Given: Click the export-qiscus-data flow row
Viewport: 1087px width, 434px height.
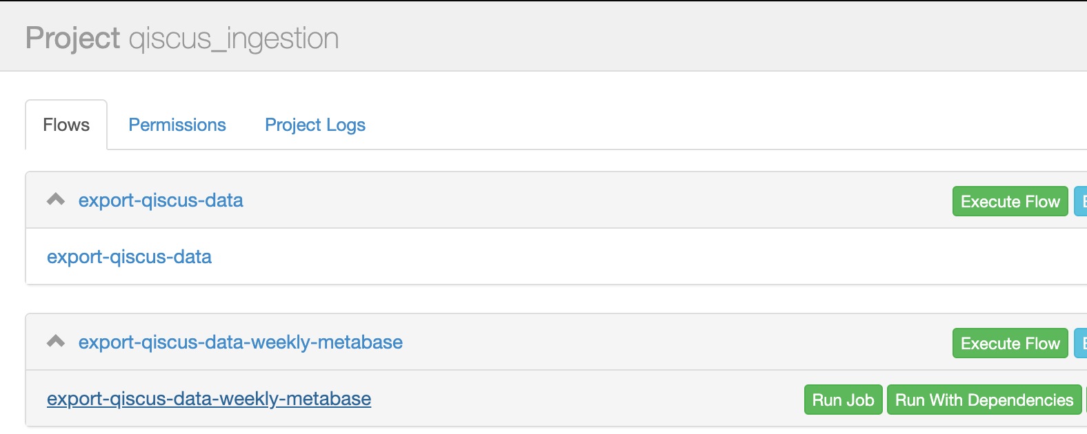Looking at the screenshot, I should [x=483, y=200].
